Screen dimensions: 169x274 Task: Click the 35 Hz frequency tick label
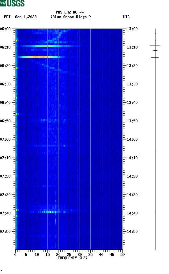click(x=90, y=255)
